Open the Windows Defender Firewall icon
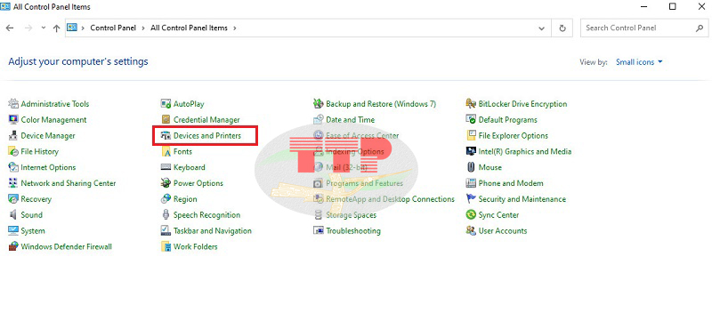 pyautogui.click(x=13, y=246)
